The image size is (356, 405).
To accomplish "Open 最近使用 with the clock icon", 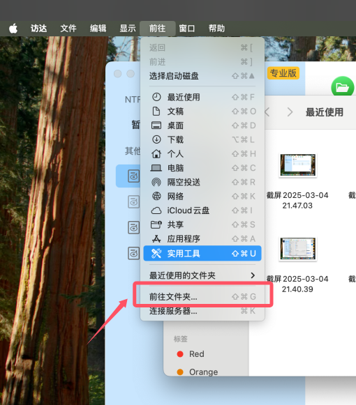I will (202, 97).
